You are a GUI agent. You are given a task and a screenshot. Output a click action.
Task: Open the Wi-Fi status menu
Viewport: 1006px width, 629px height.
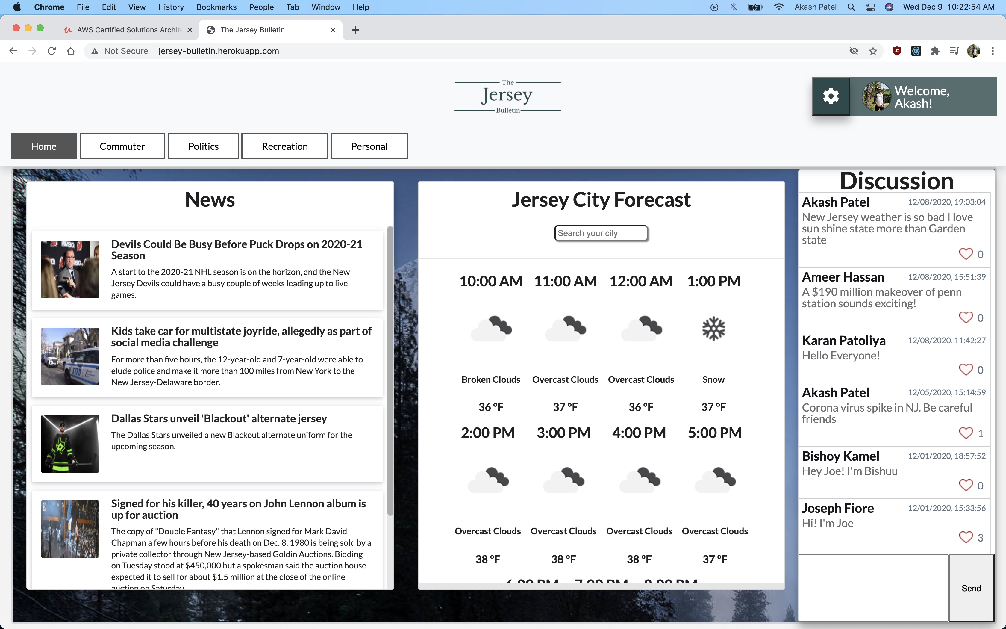click(779, 7)
